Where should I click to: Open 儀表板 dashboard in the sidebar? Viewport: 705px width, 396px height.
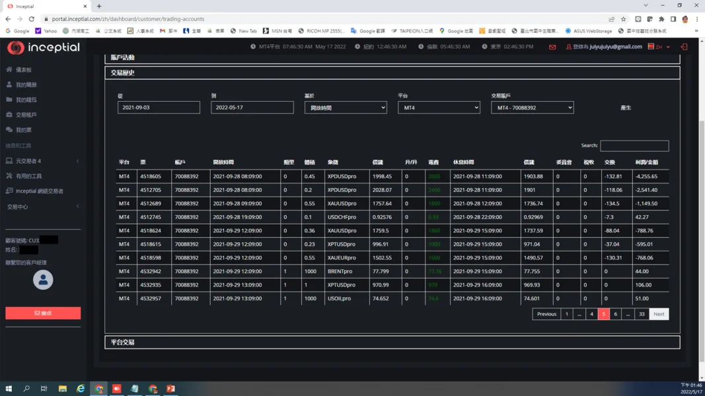point(23,69)
